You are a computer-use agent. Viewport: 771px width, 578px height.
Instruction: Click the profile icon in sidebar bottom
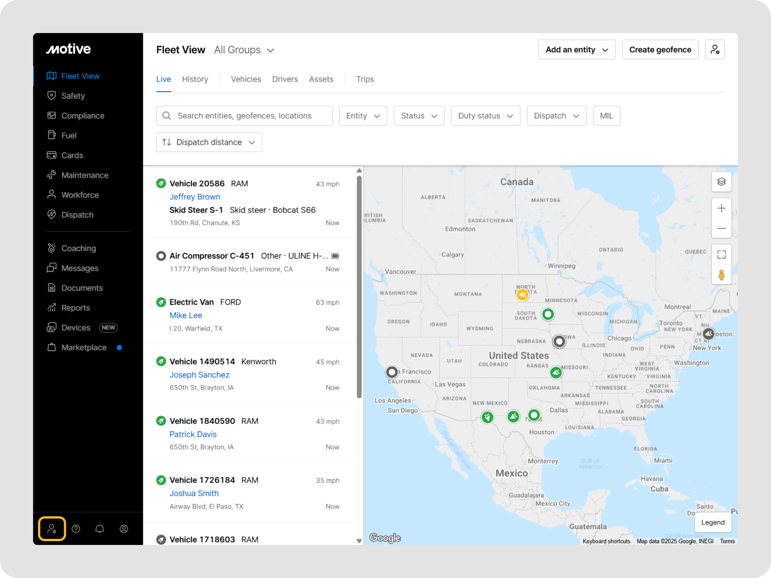click(124, 529)
